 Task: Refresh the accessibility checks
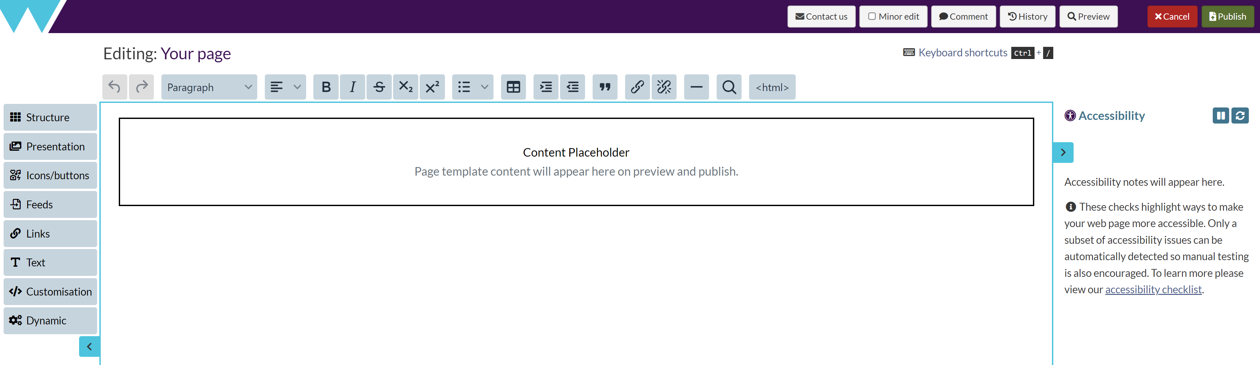tap(1239, 116)
